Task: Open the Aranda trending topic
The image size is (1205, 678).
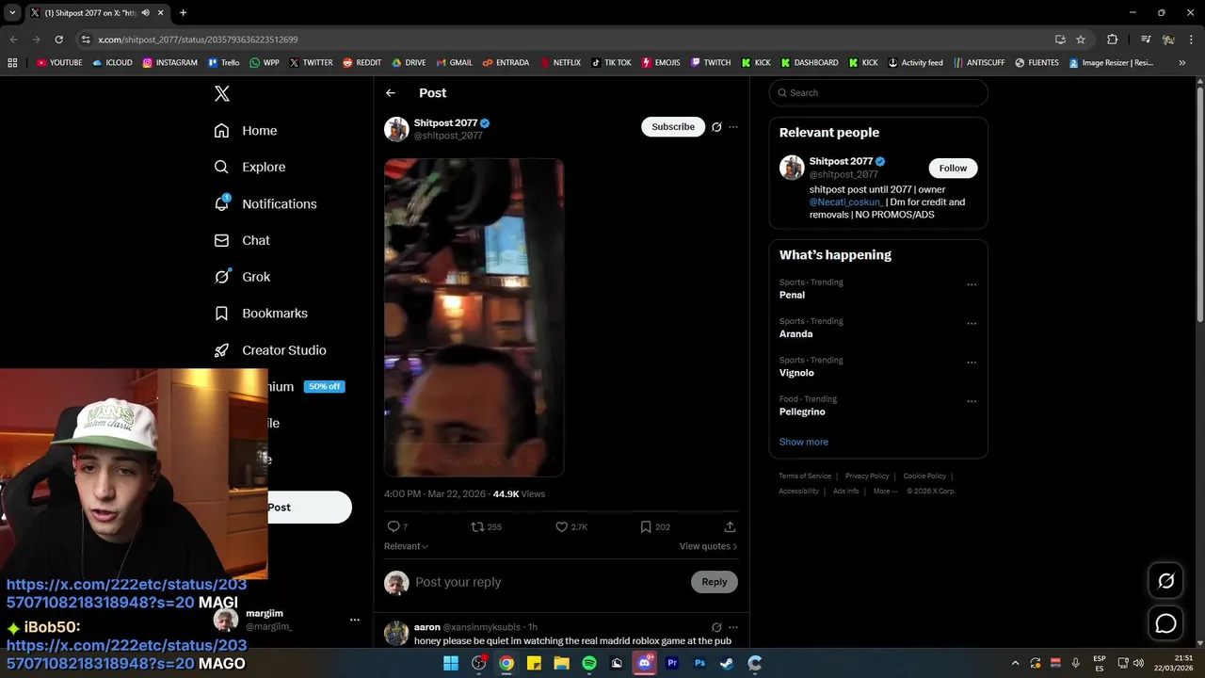Action: tap(795, 333)
